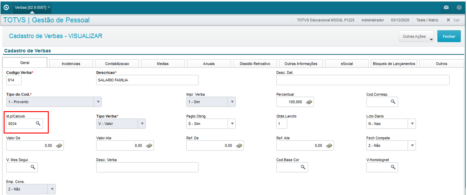This screenshot has width=467, height=195.
Task: Open calculator icon in Percentual field
Action: point(310,102)
